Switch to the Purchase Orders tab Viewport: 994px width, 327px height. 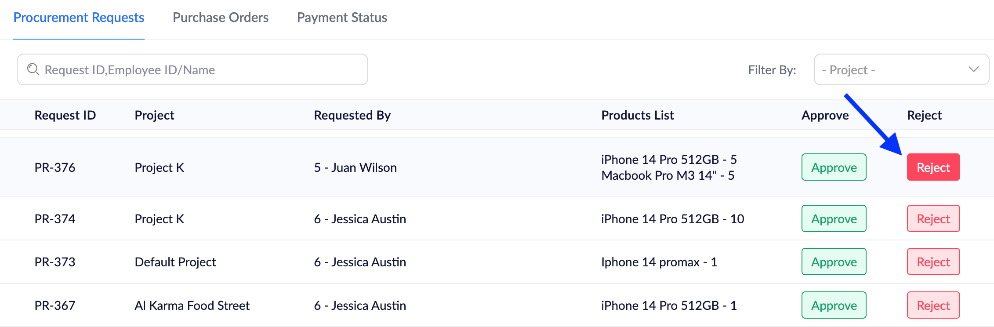[x=220, y=18]
